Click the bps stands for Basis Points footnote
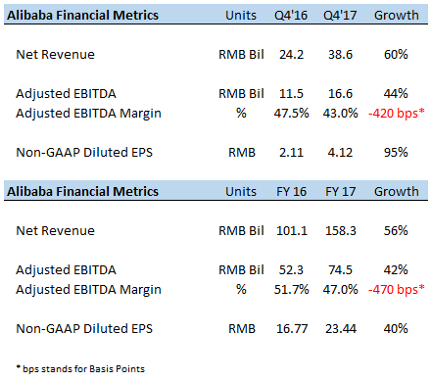 click(x=80, y=369)
